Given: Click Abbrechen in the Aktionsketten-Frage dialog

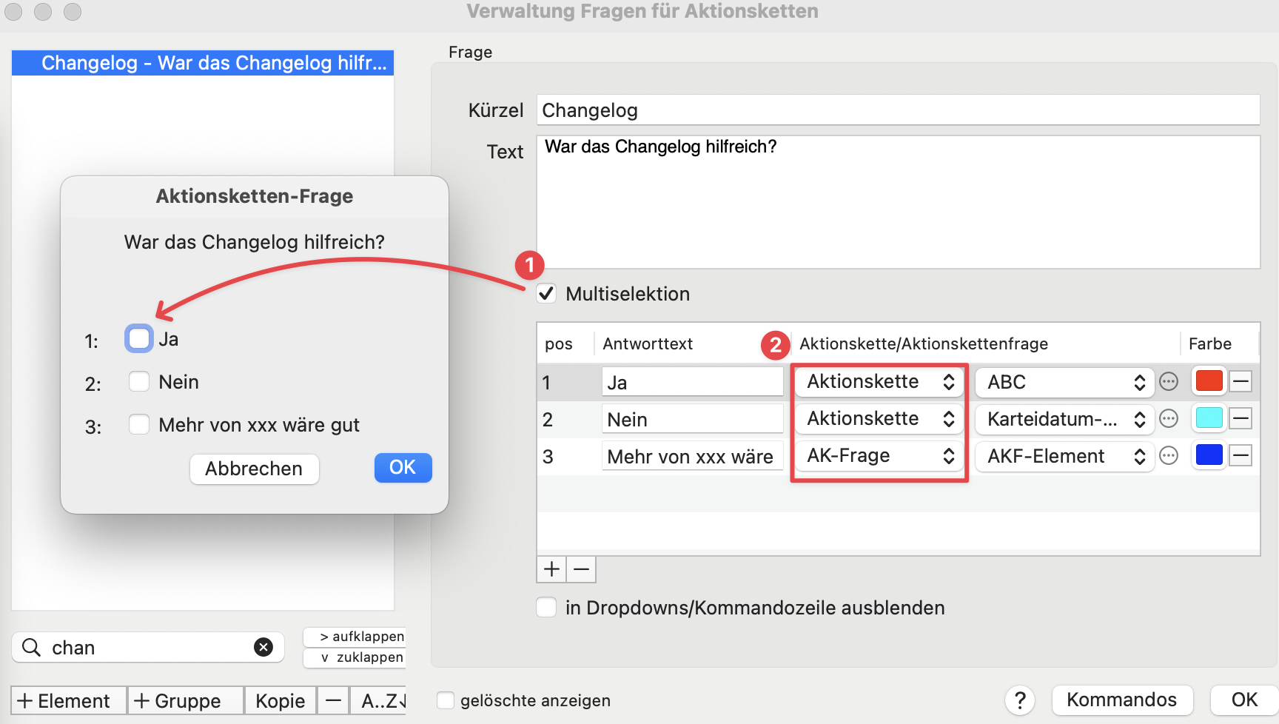Looking at the screenshot, I should pos(254,469).
